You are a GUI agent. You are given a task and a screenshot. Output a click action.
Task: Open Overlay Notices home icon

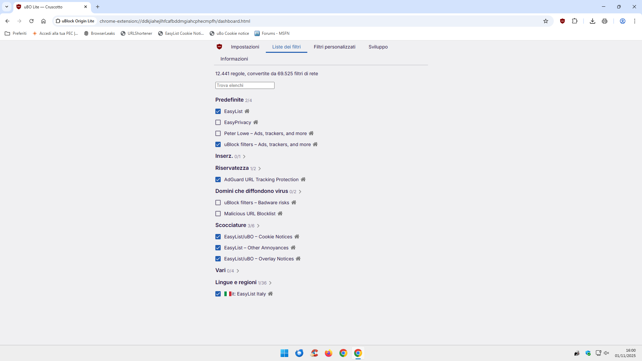[298, 259]
